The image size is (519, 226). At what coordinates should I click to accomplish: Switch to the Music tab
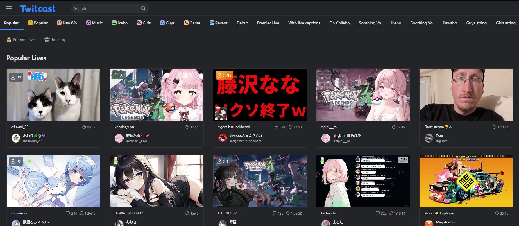tap(94, 23)
